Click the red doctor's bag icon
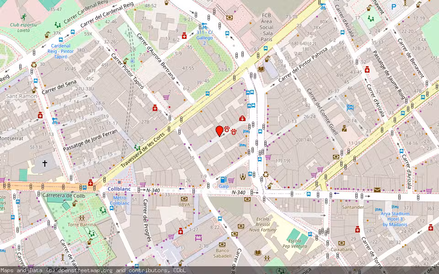The width and height of the screenshot is (439, 274). (242, 118)
